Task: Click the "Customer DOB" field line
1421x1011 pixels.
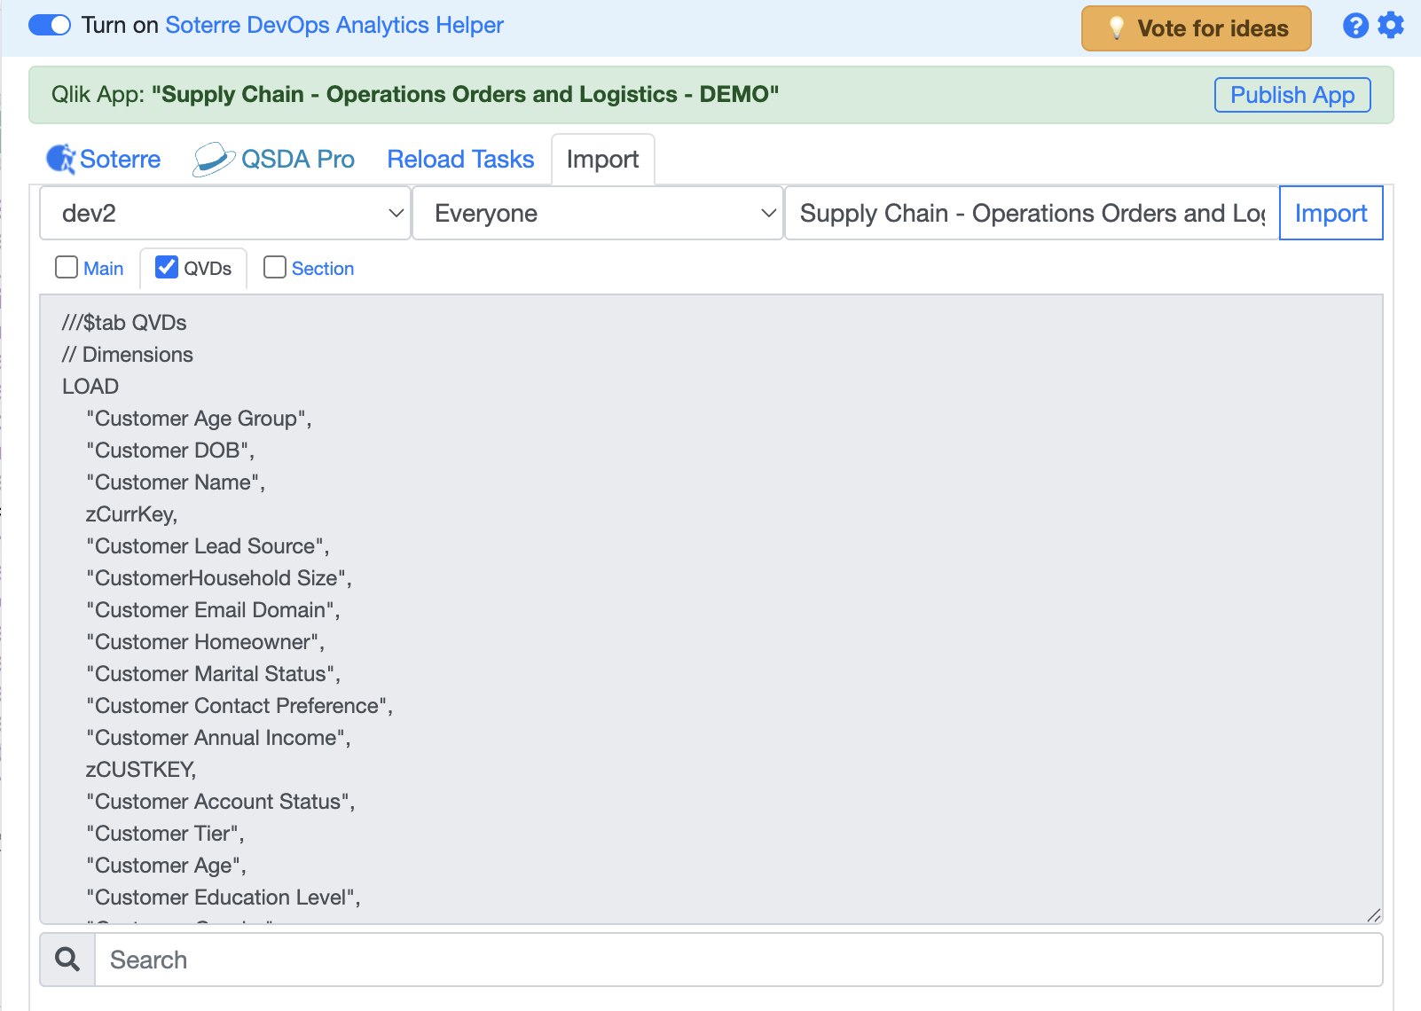Action: click(170, 451)
